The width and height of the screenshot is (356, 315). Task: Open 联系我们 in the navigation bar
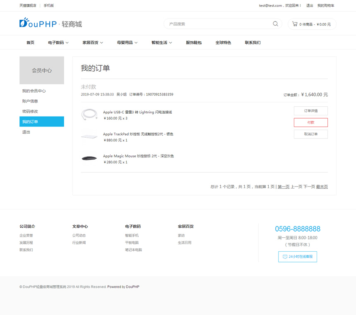[253, 43]
